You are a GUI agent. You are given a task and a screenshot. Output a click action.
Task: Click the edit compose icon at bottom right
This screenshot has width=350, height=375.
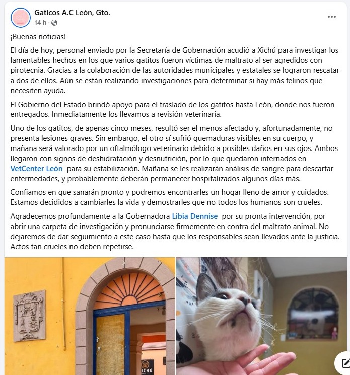tap(344, 363)
